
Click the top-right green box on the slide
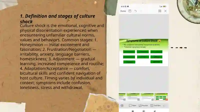tap(156, 52)
